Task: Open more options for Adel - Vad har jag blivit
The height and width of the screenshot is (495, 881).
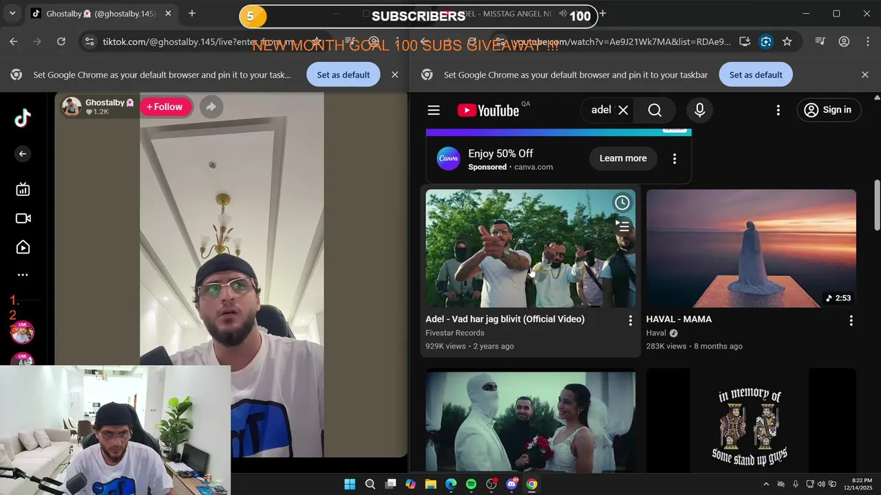Action: coord(630,320)
